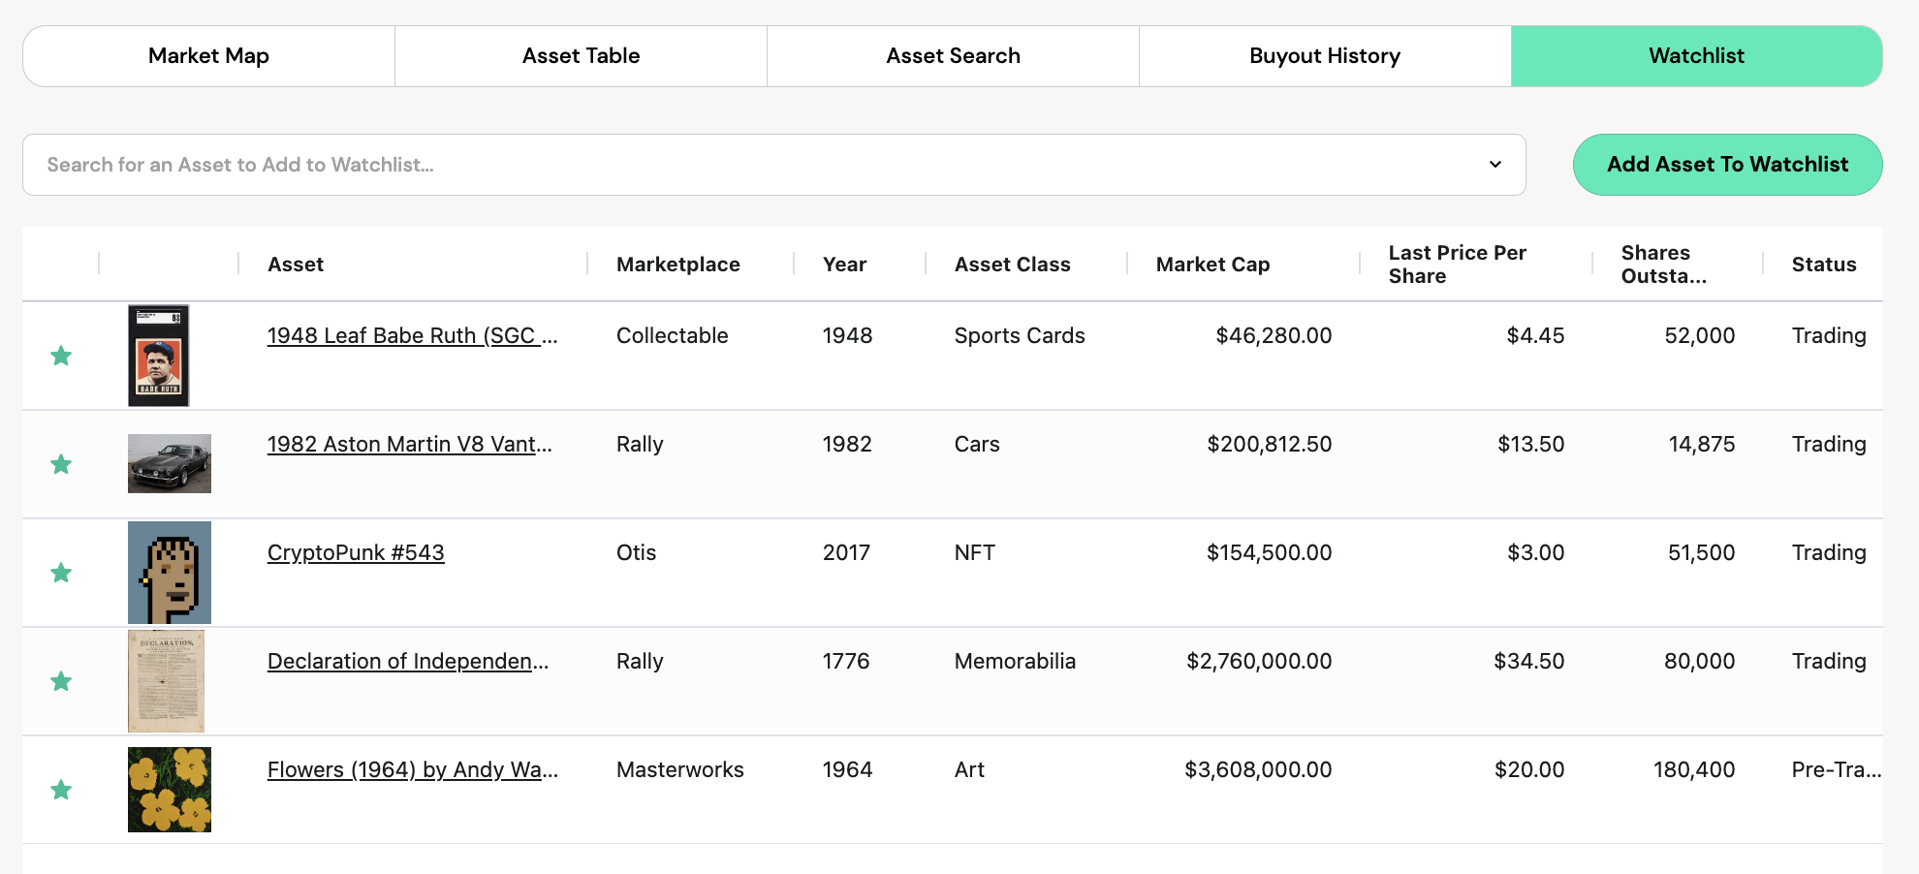Remove CryptoPunk #543 star from watchlist

coord(61,573)
